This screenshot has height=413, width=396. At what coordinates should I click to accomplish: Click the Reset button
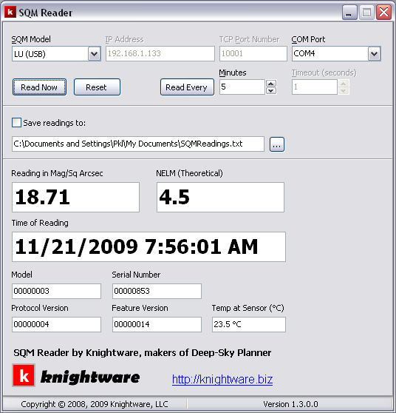coord(97,87)
